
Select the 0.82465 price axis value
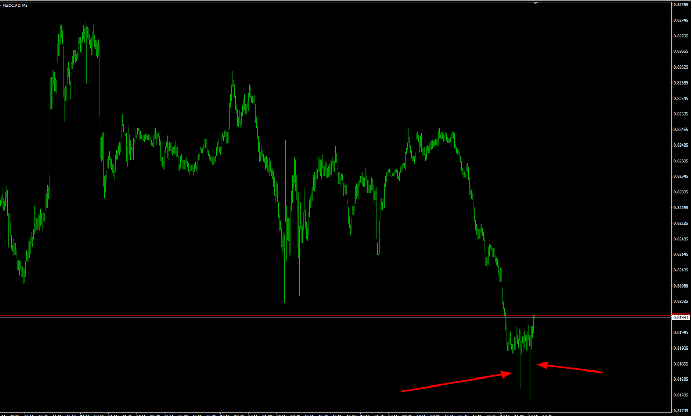point(681,130)
